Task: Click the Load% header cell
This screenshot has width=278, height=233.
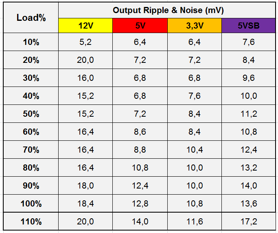Action: (x=31, y=18)
